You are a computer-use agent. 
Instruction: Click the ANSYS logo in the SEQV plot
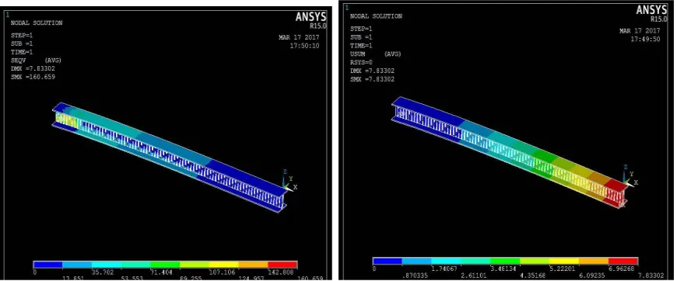(x=310, y=17)
